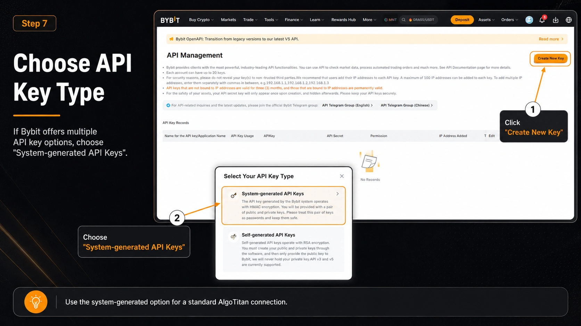
Task: Click the Deposit button
Action: (462, 20)
